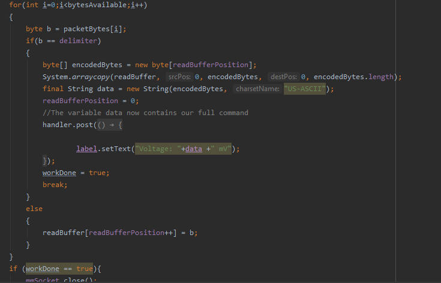Click the underlined "data" in setText call
441x283 pixels.
tap(193, 149)
